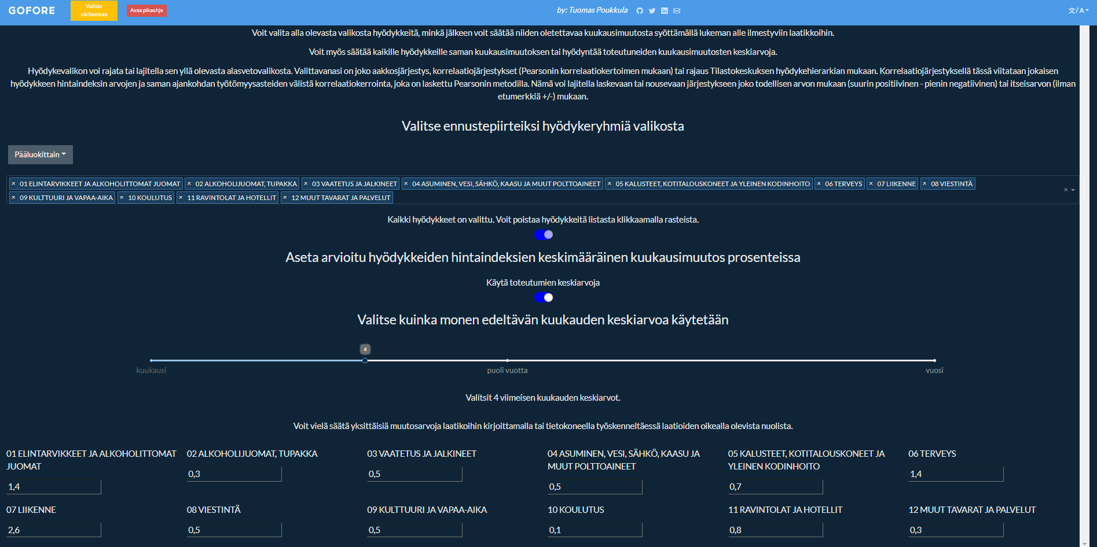Remove the 10 KOULUTUS tag

(x=122, y=198)
